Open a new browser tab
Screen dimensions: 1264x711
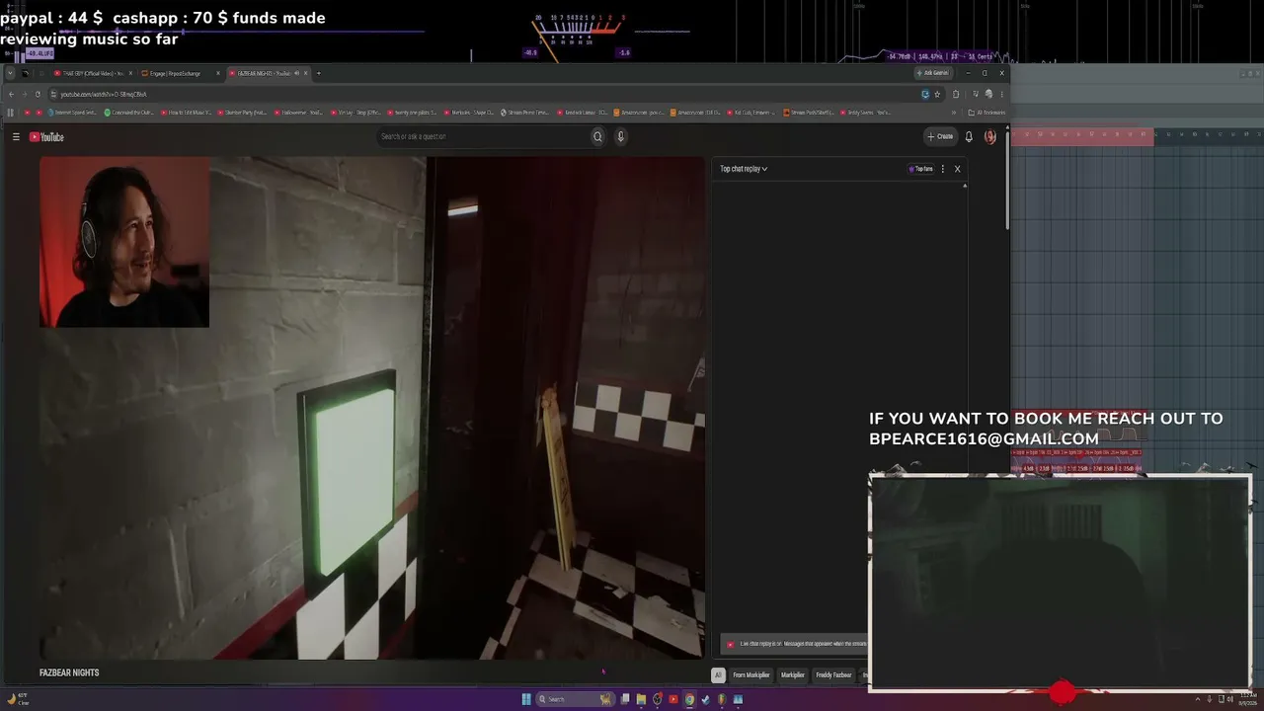pos(318,73)
